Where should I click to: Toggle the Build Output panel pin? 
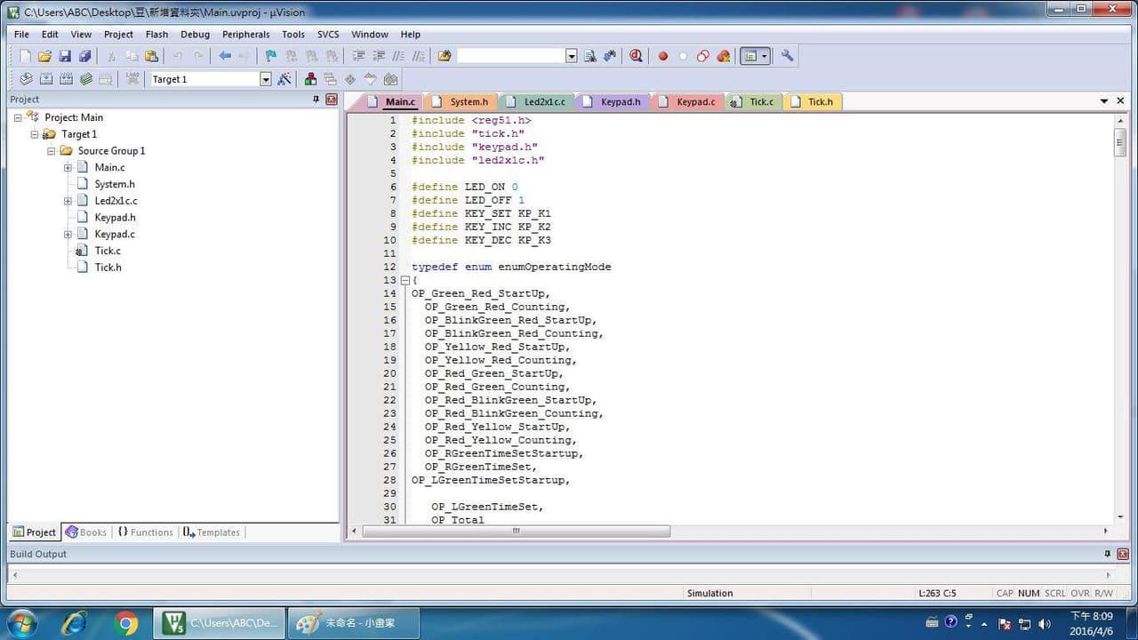(x=1107, y=554)
